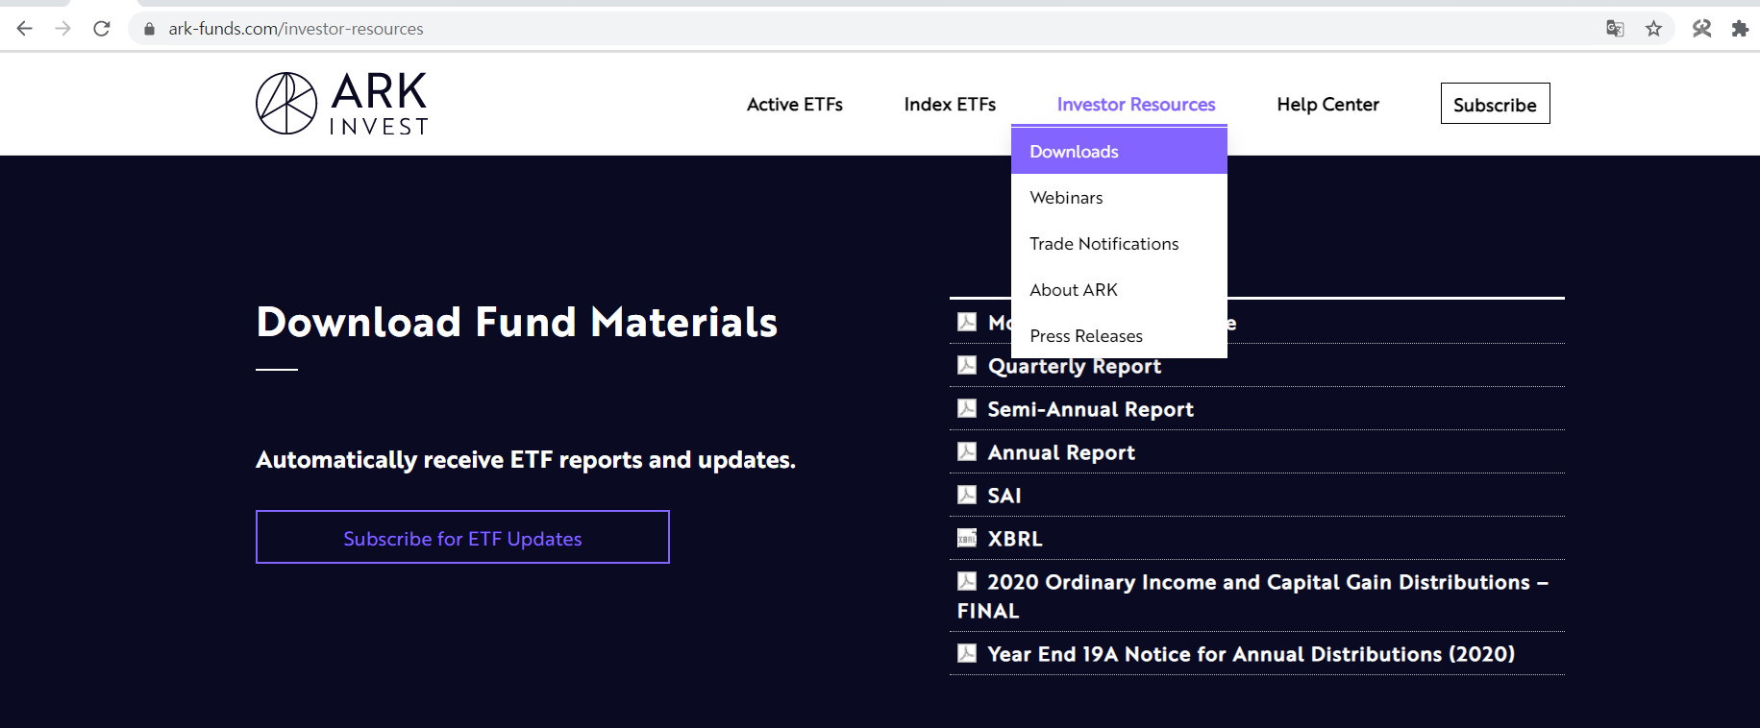Open the XBRL link
Screen dimensions: 1760x728
point(1015,539)
